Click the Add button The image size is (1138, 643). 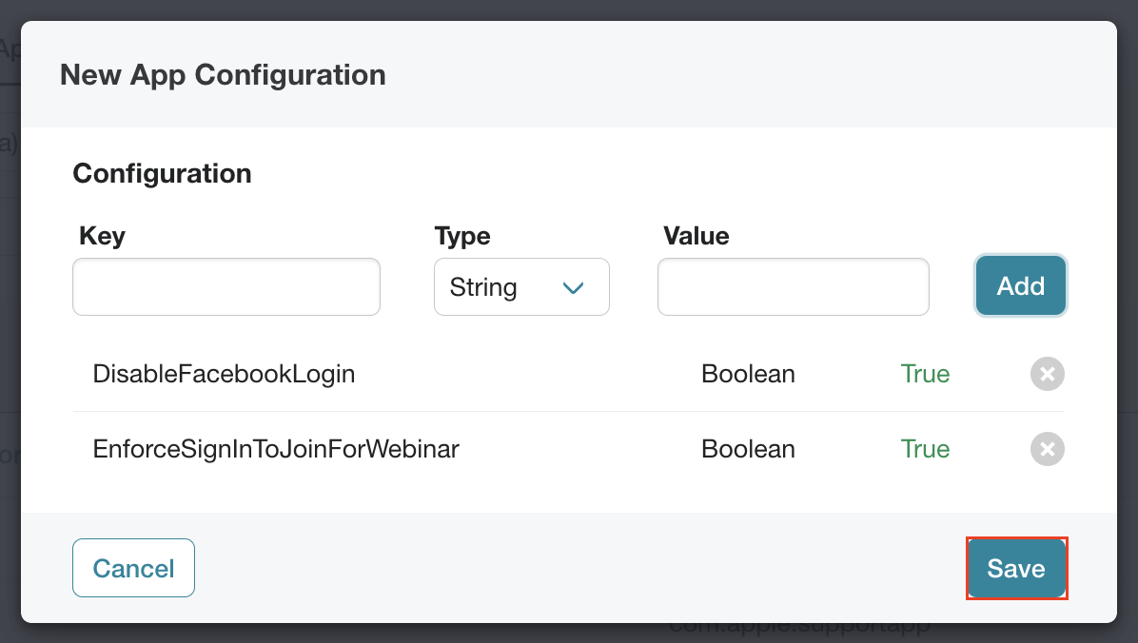click(x=1020, y=285)
